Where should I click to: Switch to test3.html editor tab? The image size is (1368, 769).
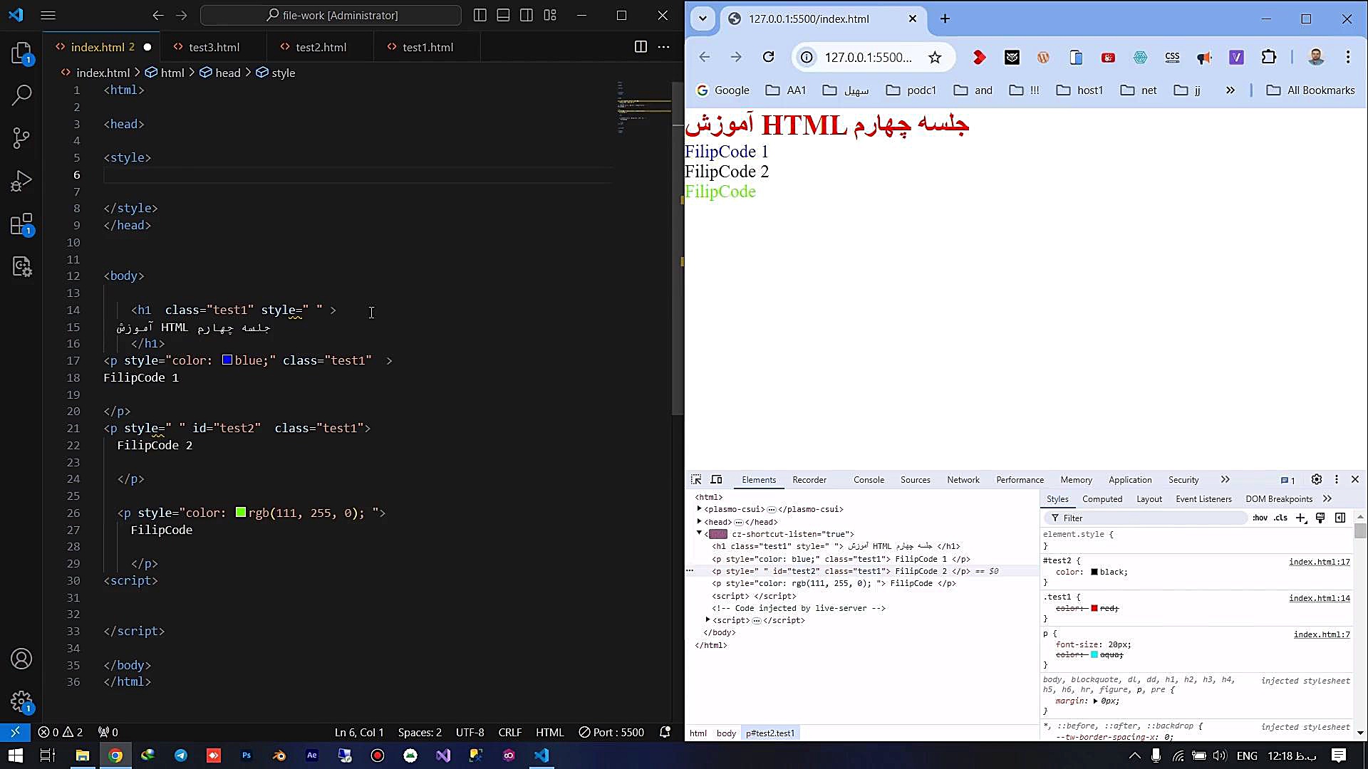(x=214, y=47)
